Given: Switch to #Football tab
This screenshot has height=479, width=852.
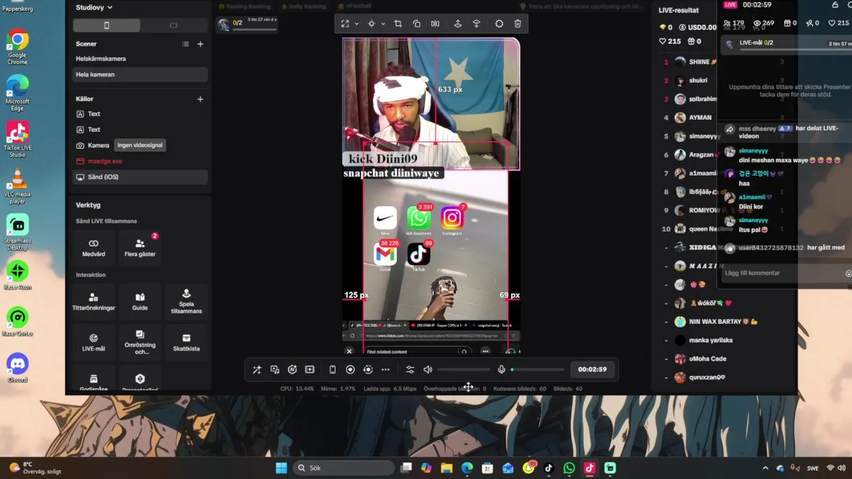Looking at the screenshot, I should tap(353, 7).
